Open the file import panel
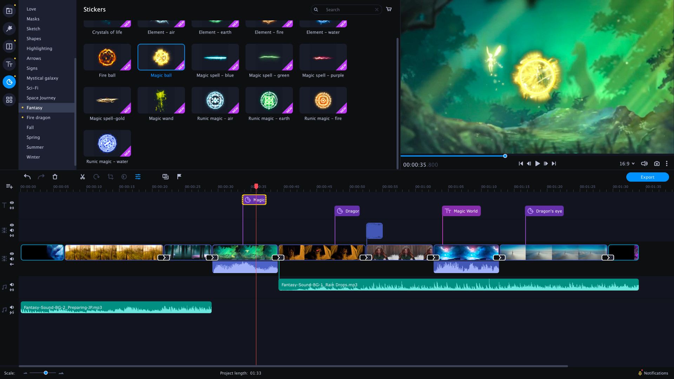The width and height of the screenshot is (674, 379). (x=9, y=11)
